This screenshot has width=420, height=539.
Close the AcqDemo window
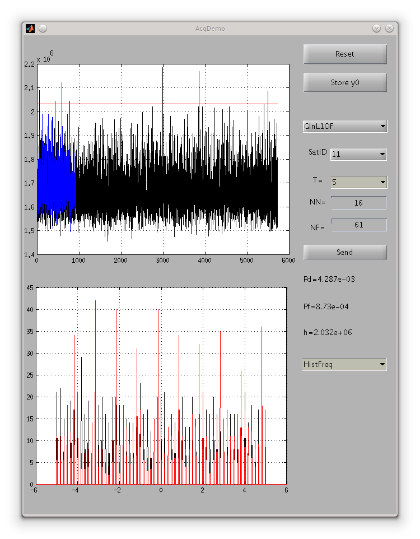389,29
